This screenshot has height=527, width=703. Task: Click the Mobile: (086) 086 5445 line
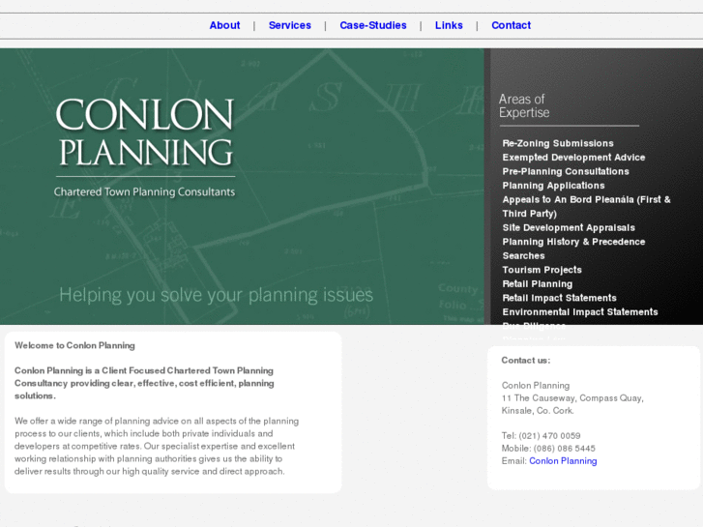548,449
